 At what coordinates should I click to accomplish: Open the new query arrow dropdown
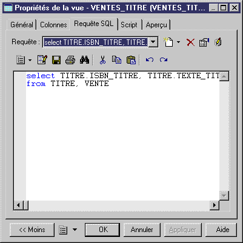tap(178, 42)
